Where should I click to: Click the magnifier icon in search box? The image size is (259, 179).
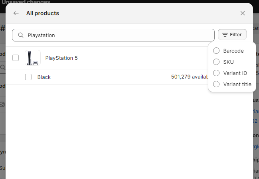pyautogui.click(x=21, y=35)
